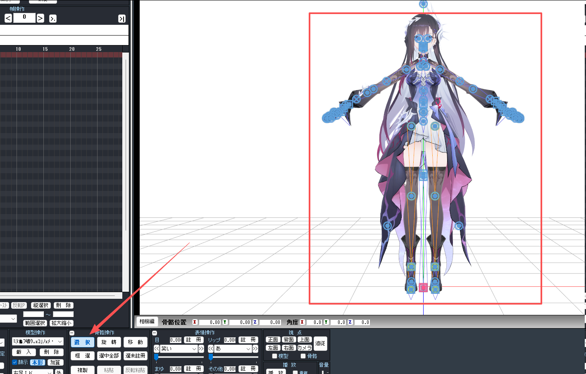Toggle the 顯示 model display checkbox
Image resolution: width=586 pixels, height=374 pixels.
15,362
